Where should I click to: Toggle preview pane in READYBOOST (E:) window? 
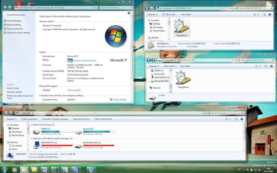pos(264,14)
